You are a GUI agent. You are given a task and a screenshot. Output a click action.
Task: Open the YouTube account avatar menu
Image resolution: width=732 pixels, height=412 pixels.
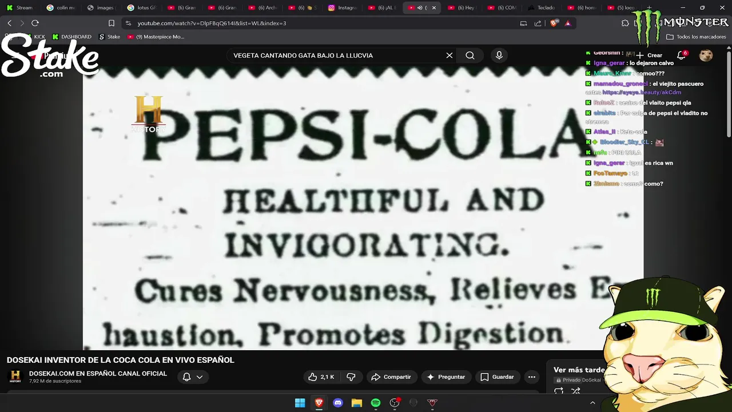[706, 55]
